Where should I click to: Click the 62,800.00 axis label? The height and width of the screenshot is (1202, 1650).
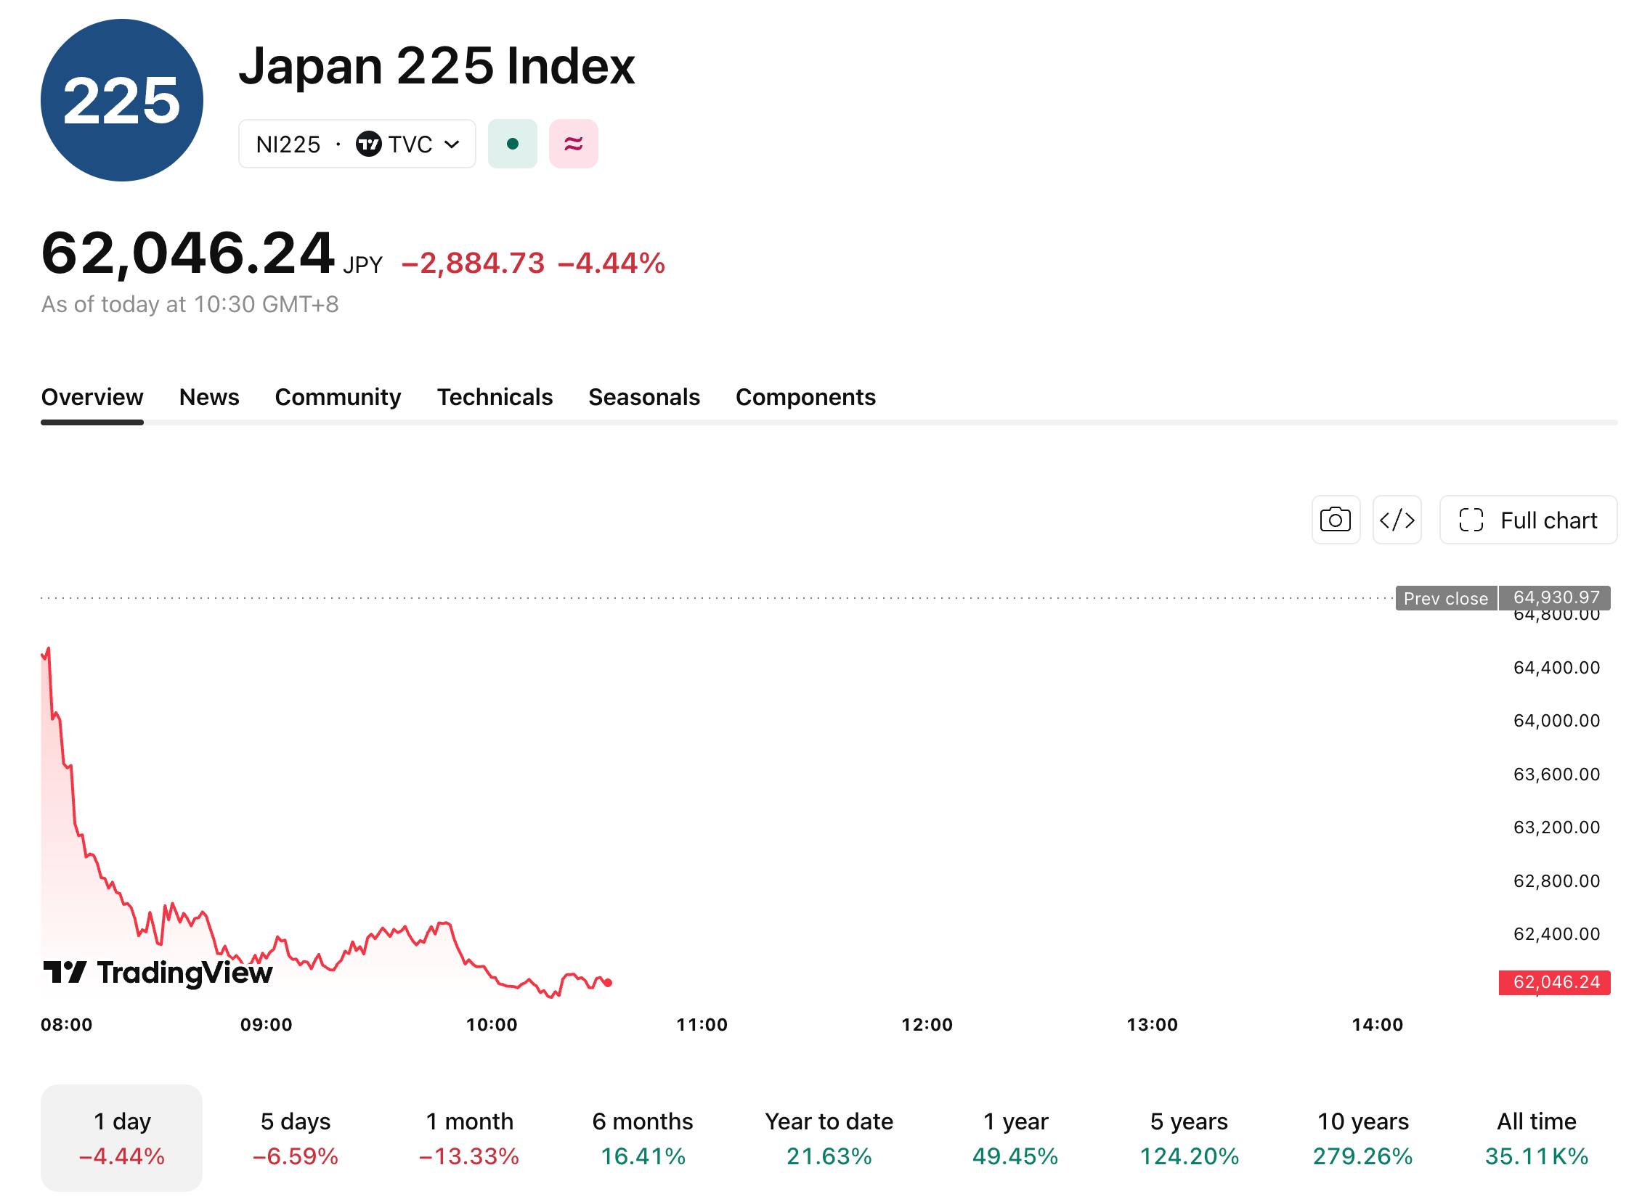1557,881
